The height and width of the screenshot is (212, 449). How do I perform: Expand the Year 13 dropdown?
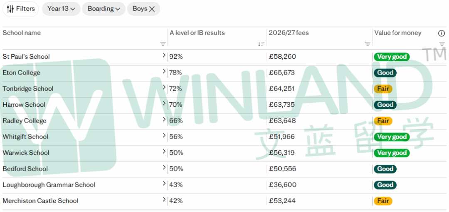(61, 9)
